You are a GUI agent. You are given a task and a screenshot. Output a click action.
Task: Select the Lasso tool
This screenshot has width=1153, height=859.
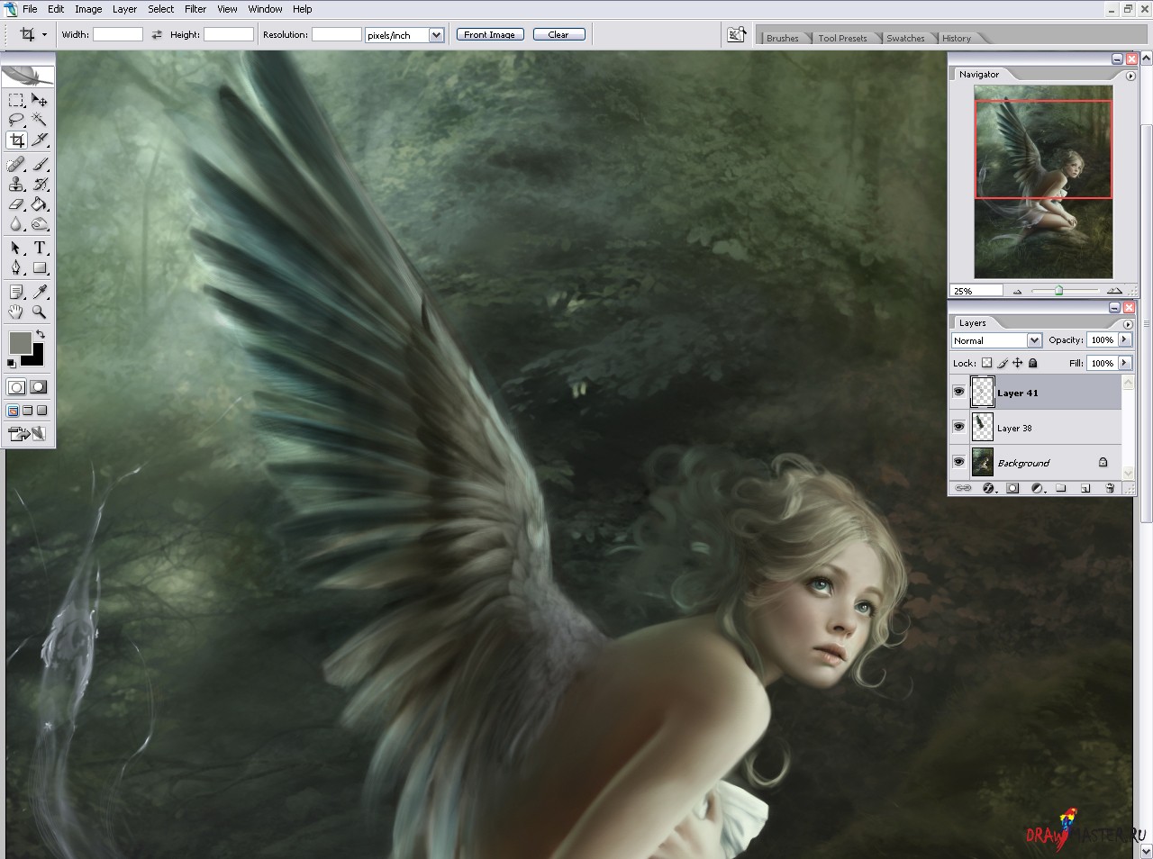pos(16,120)
